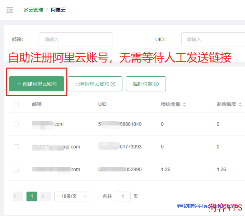Open the help icon beside 已有阿里云账号
Image resolution: width=245 pixels, height=216 pixels.
coord(113,84)
